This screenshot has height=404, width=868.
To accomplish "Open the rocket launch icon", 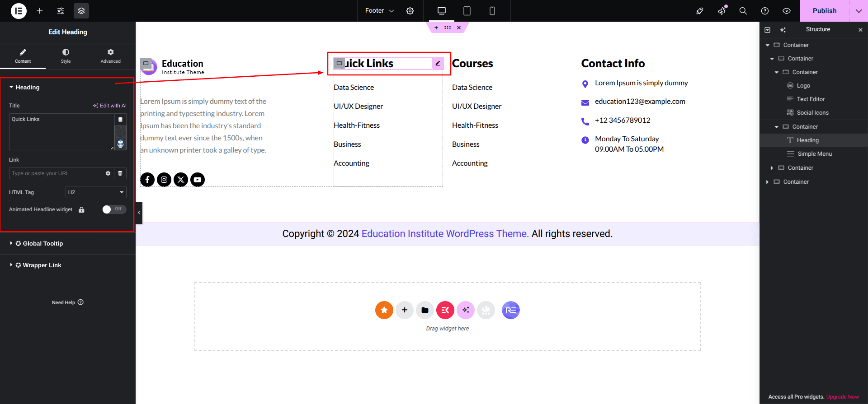I will (x=700, y=11).
